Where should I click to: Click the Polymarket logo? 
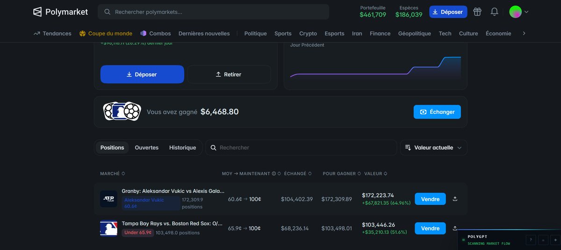(x=60, y=12)
